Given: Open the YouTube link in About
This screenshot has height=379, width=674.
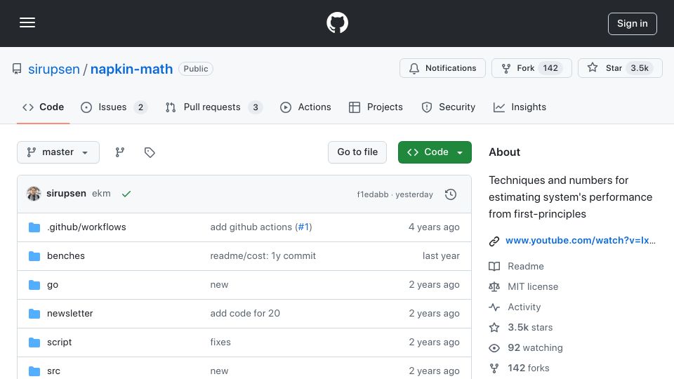Looking at the screenshot, I should [581, 240].
